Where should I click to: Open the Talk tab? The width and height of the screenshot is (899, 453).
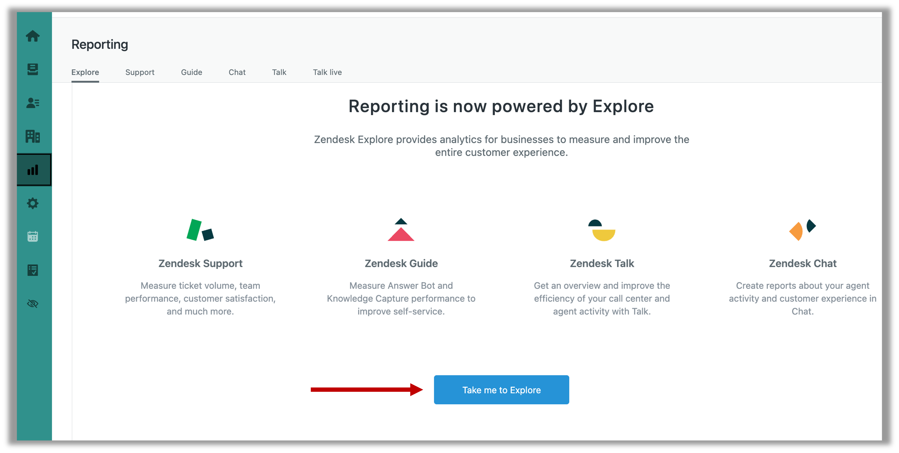point(279,72)
